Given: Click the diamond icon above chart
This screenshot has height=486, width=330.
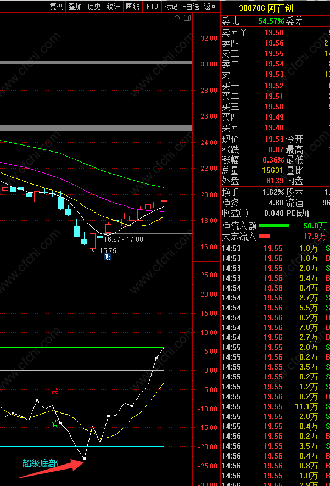Looking at the screenshot, I should tap(177, 18).
